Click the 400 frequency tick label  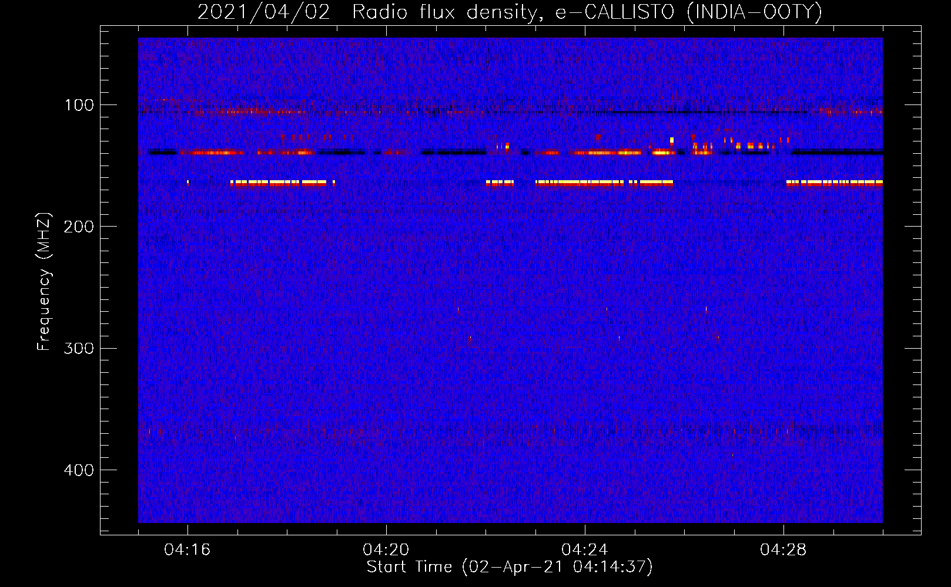(79, 470)
